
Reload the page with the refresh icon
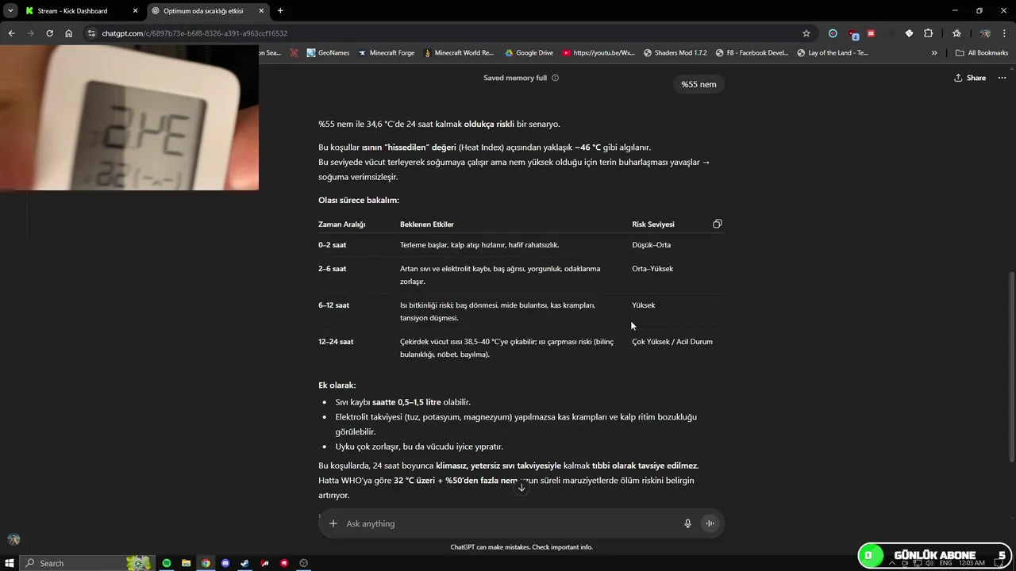coord(49,33)
